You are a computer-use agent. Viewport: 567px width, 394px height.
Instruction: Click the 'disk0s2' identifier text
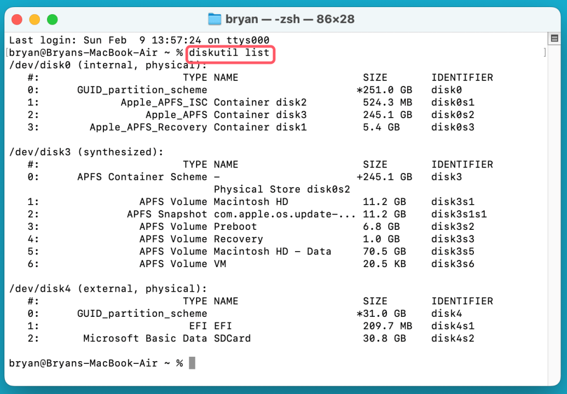click(453, 115)
